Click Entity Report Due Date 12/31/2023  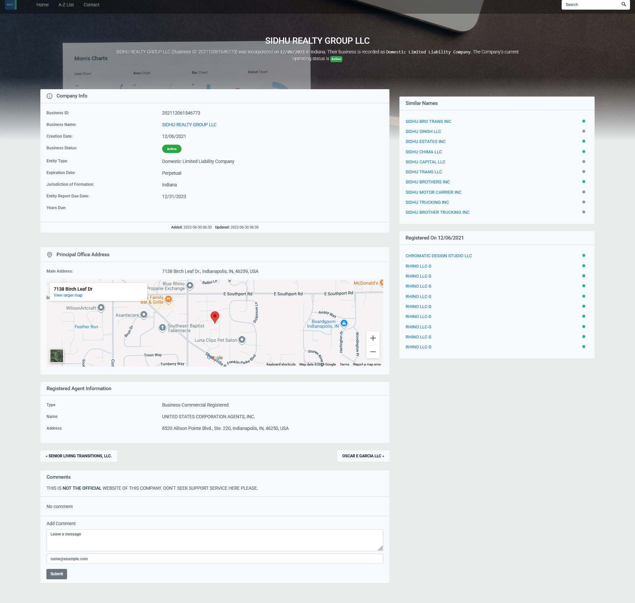click(x=174, y=196)
